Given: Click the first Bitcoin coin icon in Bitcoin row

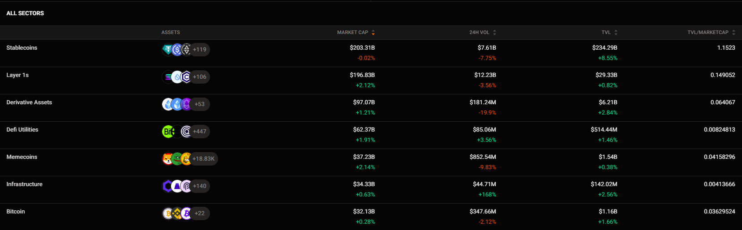Looking at the screenshot, I should click(x=168, y=213).
